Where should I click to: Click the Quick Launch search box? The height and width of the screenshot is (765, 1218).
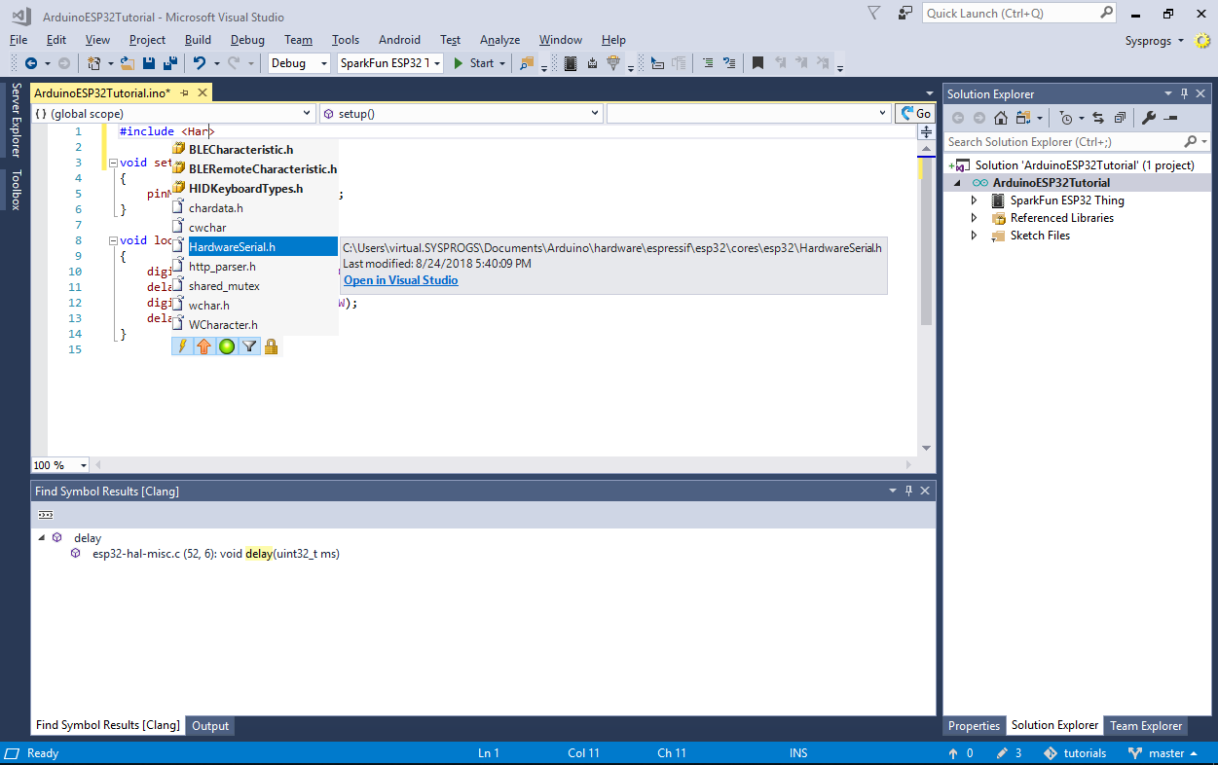pos(1019,14)
